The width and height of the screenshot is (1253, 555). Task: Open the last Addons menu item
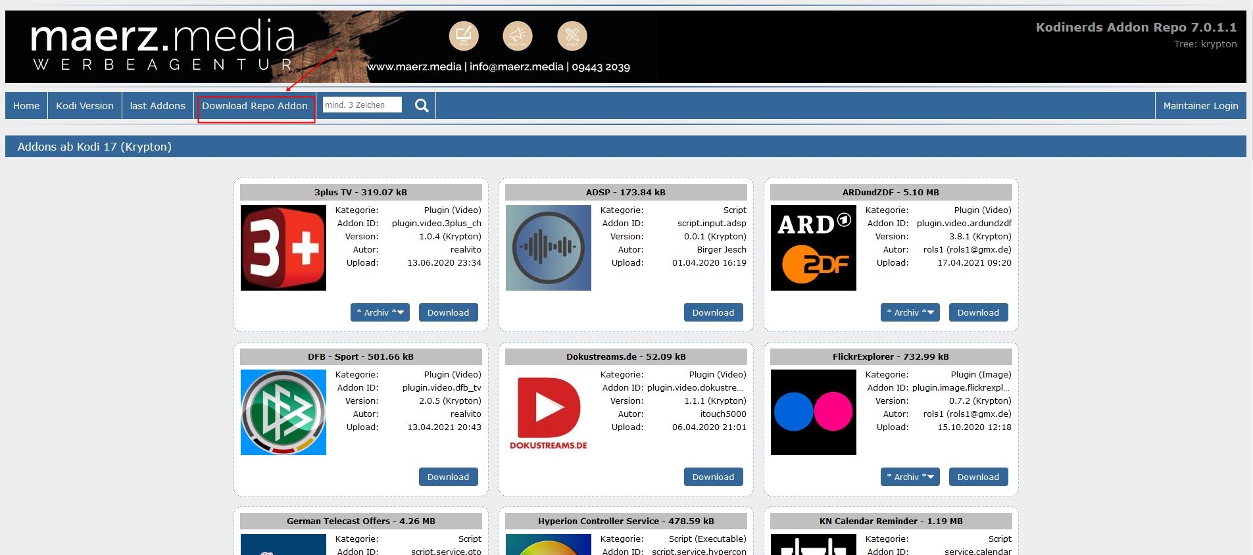coord(158,106)
